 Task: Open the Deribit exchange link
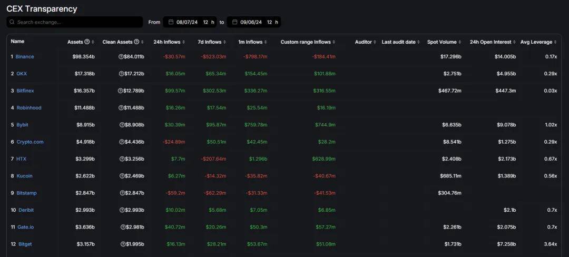26,210
